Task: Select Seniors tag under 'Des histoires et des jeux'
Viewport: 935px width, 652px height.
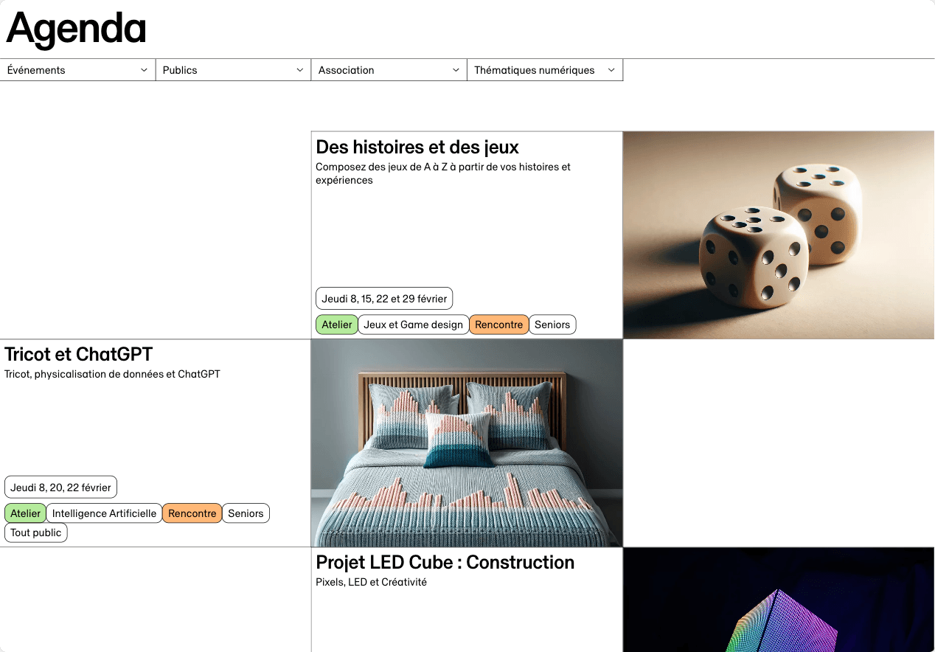Action: click(552, 325)
